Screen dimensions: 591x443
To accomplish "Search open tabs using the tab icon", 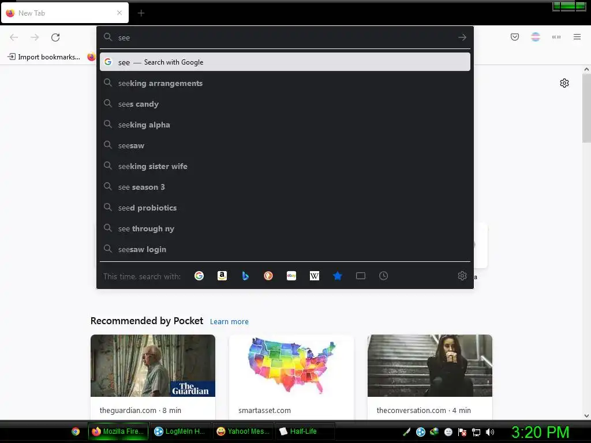I will click(360, 276).
